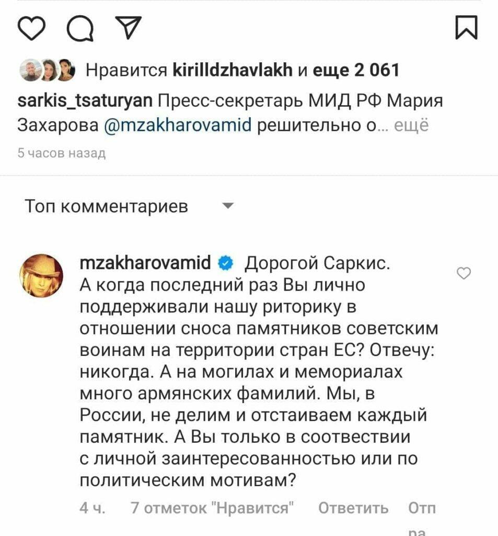Image resolution: width=498 pixels, height=536 pixels.
Task: Like mzakharovamid's comment with small heart
Action: tap(464, 273)
